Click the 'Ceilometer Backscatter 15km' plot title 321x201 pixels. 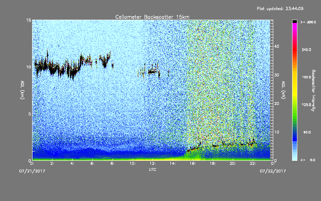pos(152,17)
